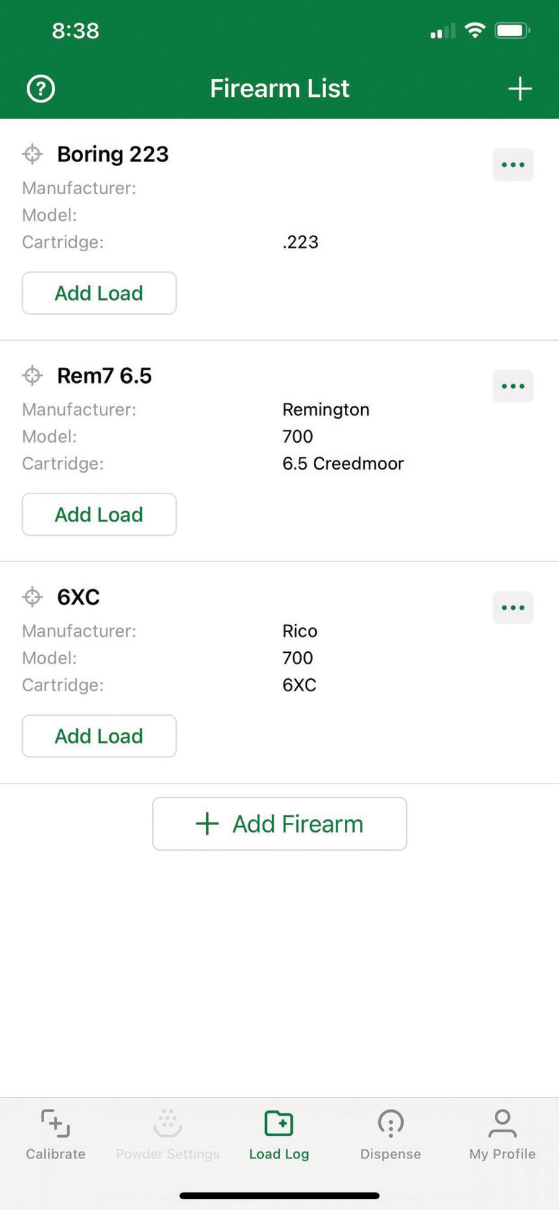Click crosshair icon beside Rem7 6.5

click(33, 376)
